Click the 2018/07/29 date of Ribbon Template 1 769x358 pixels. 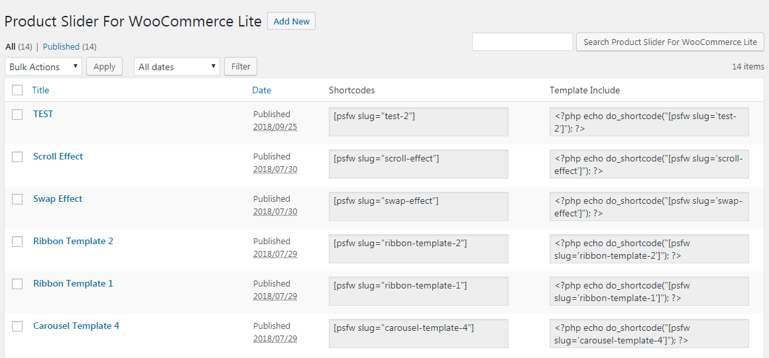[x=275, y=296]
